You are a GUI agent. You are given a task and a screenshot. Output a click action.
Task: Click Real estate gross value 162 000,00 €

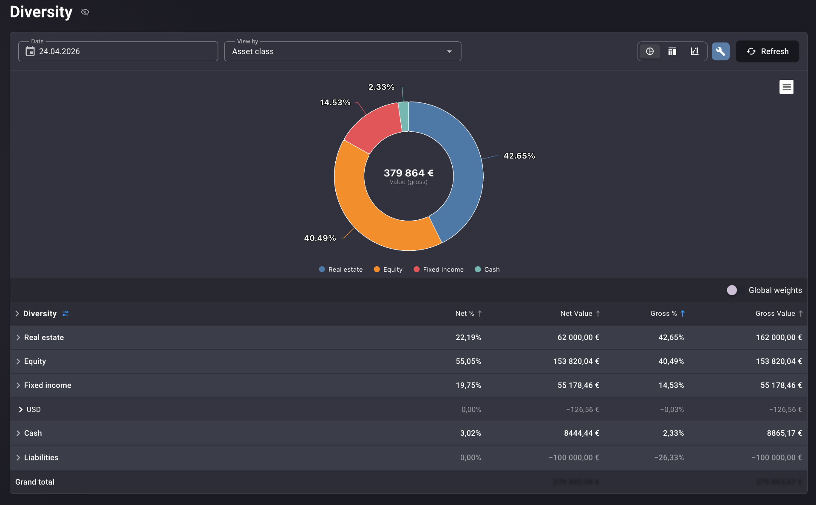[779, 338]
